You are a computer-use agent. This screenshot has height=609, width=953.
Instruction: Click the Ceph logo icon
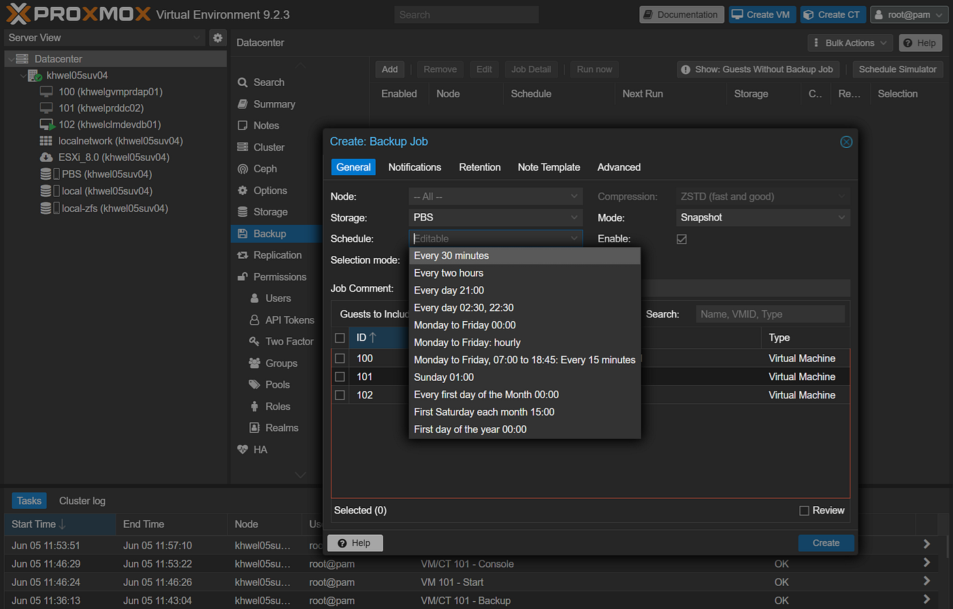242,169
